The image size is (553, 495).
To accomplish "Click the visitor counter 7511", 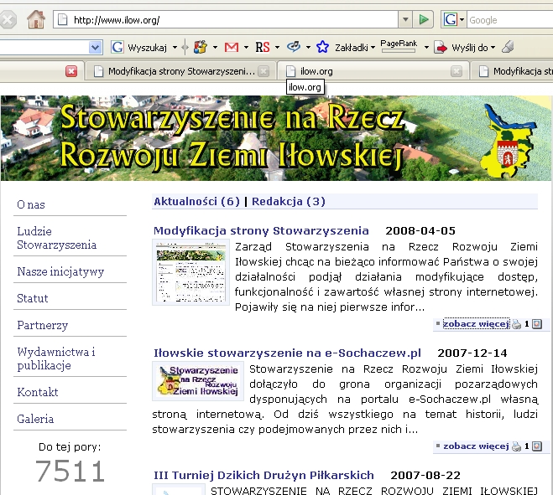I will pos(70,472).
